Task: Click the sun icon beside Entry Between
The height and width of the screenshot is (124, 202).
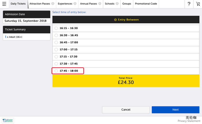Action: click(115, 20)
